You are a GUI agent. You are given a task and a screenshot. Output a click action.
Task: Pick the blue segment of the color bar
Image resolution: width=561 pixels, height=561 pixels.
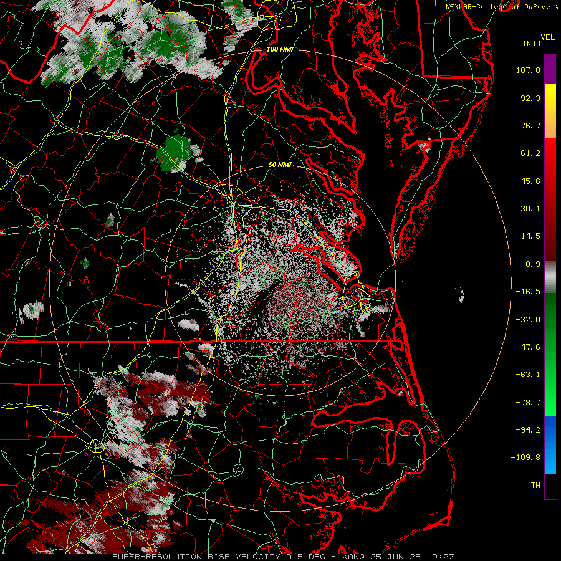[550, 444]
